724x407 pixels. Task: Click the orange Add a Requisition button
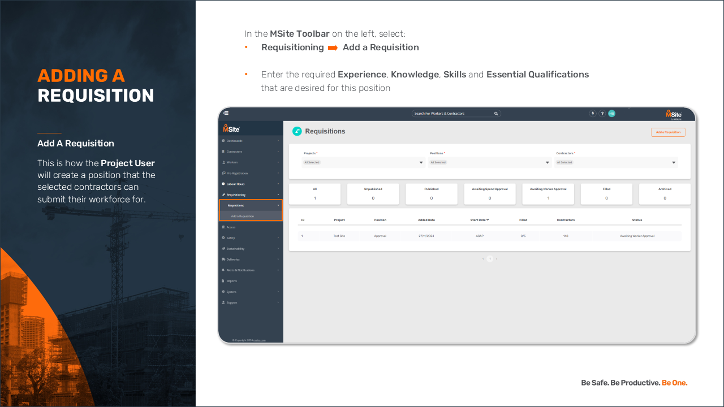[x=668, y=132]
